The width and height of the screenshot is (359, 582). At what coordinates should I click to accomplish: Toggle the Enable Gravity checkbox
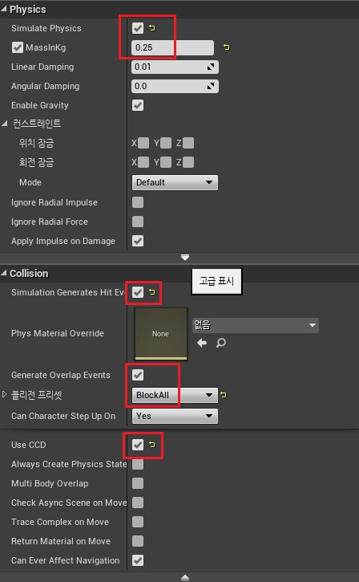click(x=138, y=105)
